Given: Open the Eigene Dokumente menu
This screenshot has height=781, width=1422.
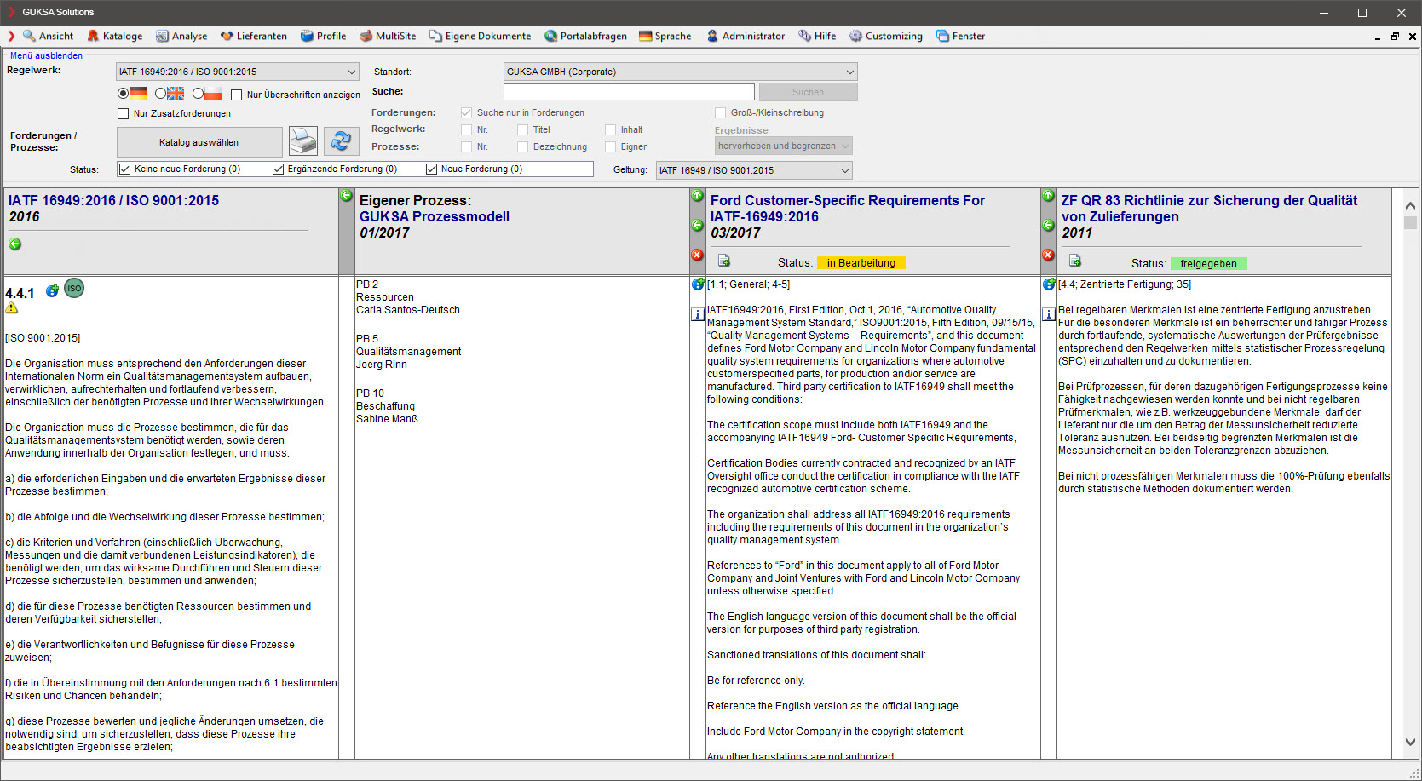Looking at the screenshot, I should (481, 36).
